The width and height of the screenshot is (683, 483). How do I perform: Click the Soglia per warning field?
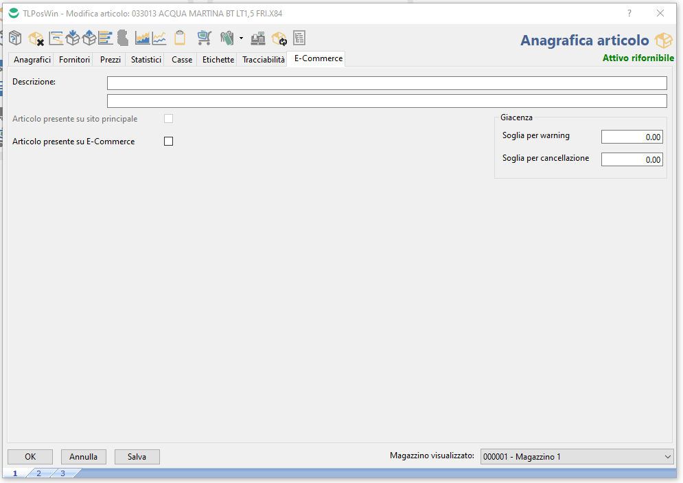tap(632, 137)
